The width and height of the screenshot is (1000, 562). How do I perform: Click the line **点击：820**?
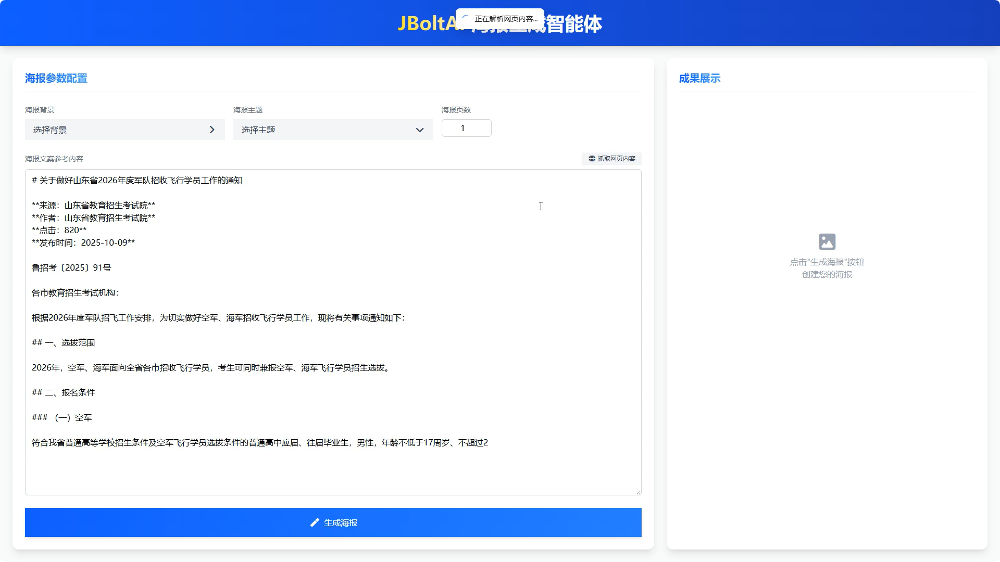tap(59, 230)
